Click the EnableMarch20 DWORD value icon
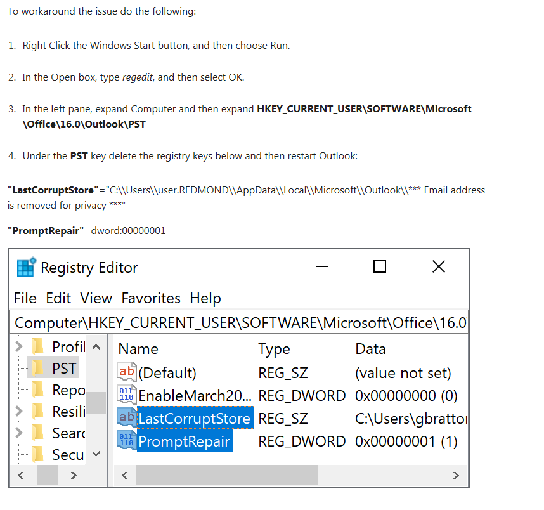 [x=127, y=395]
